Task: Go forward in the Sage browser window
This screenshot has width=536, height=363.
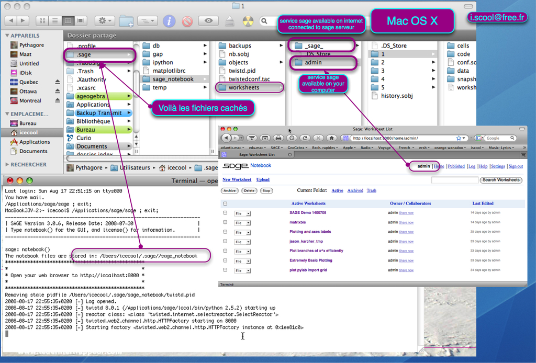Action: 236,138
